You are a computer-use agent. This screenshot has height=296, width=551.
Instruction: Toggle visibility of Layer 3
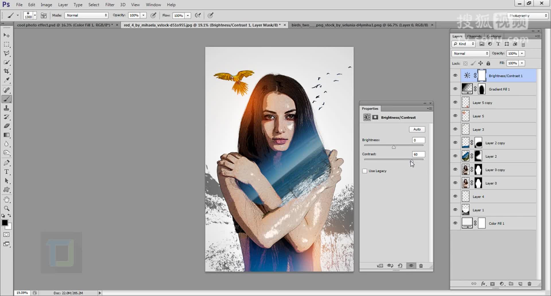click(x=455, y=129)
